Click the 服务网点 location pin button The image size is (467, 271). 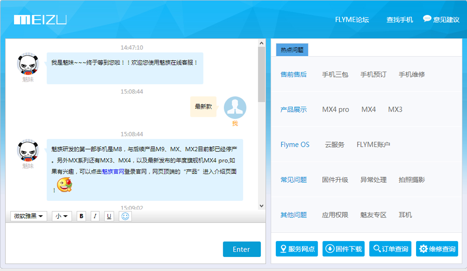tap(297, 249)
